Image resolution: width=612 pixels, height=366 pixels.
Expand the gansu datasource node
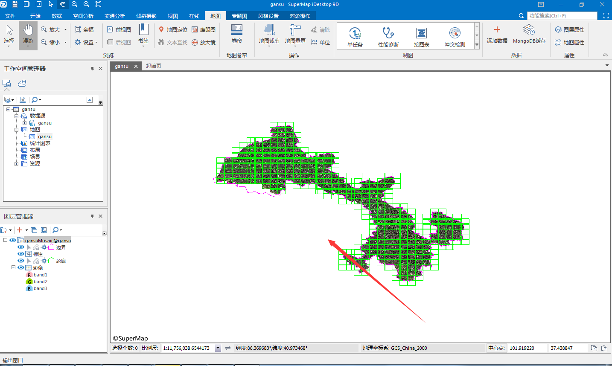[x=24, y=123]
